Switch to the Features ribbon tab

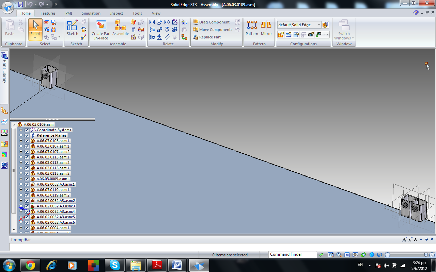point(48,13)
